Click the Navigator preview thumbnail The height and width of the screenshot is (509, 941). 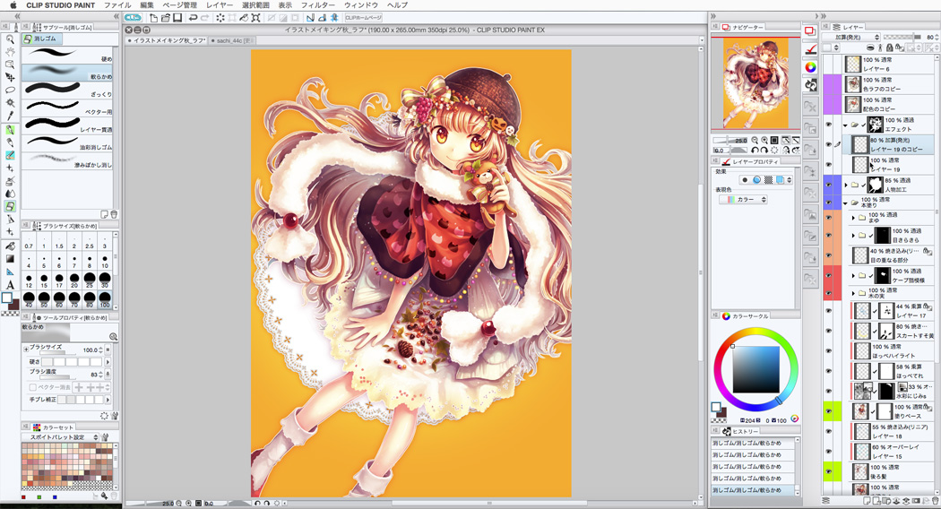click(x=755, y=83)
